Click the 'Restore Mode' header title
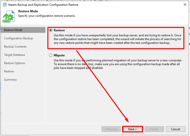The height and width of the screenshot is (136, 190). coord(28,11)
